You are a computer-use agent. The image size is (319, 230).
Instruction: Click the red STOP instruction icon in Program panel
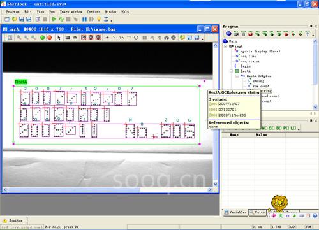286,34
